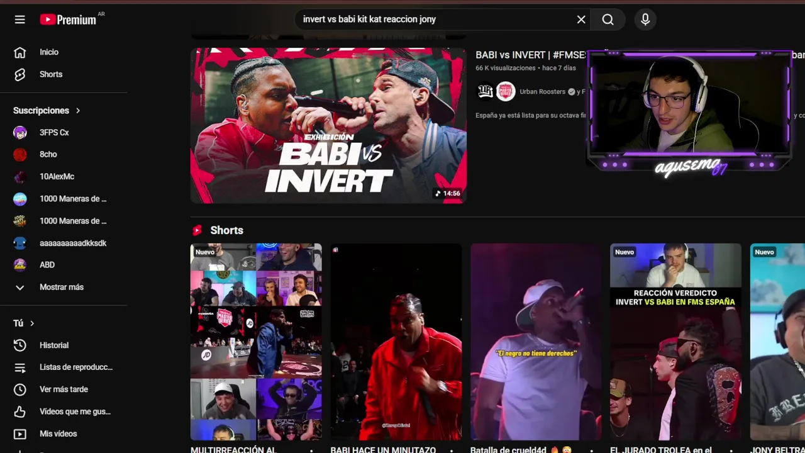This screenshot has height=453, width=805.
Task: Open BABI HACE UN MINUTAZO short
Action: (x=396, y=342)
